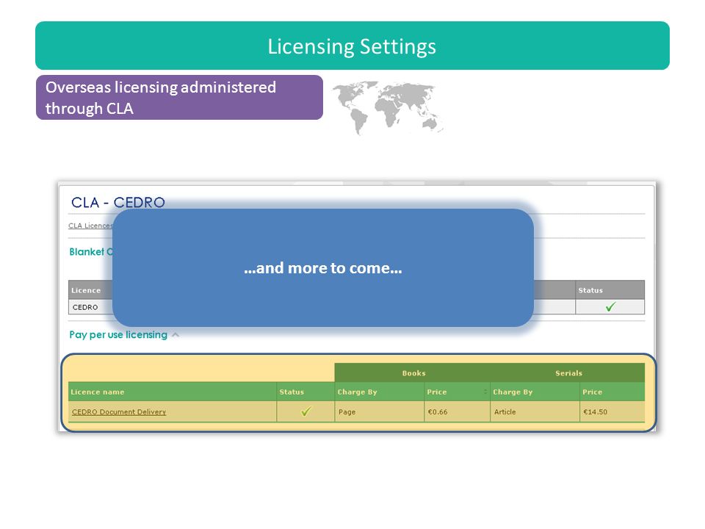Click the ...and more to come... callout
This screenshot has width=705, height=529.
pyautogui.click(x=323, y=267)
